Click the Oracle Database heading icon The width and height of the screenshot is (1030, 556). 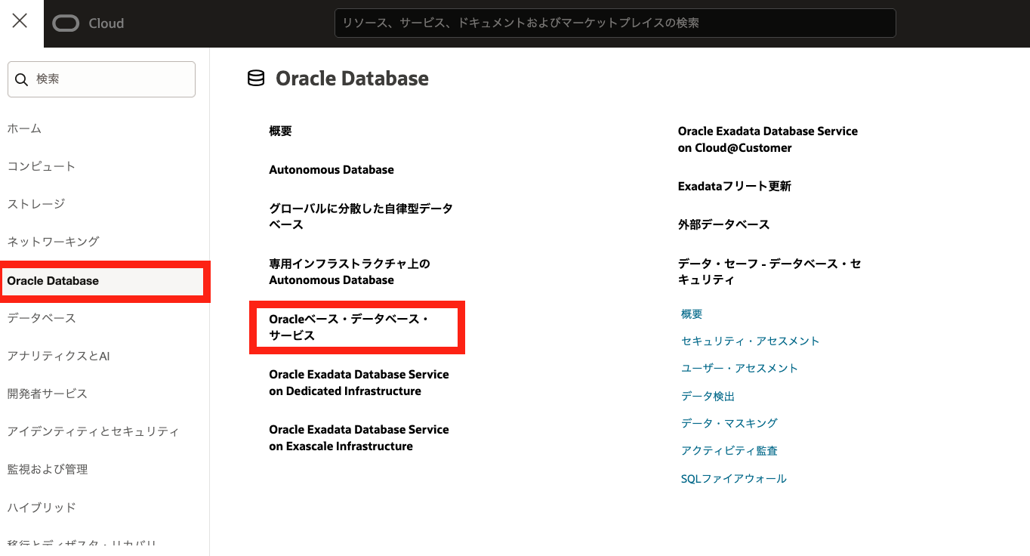click(x=256, y=79)
